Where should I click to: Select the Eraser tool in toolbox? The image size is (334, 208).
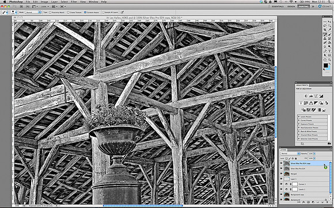pos(325,43)
